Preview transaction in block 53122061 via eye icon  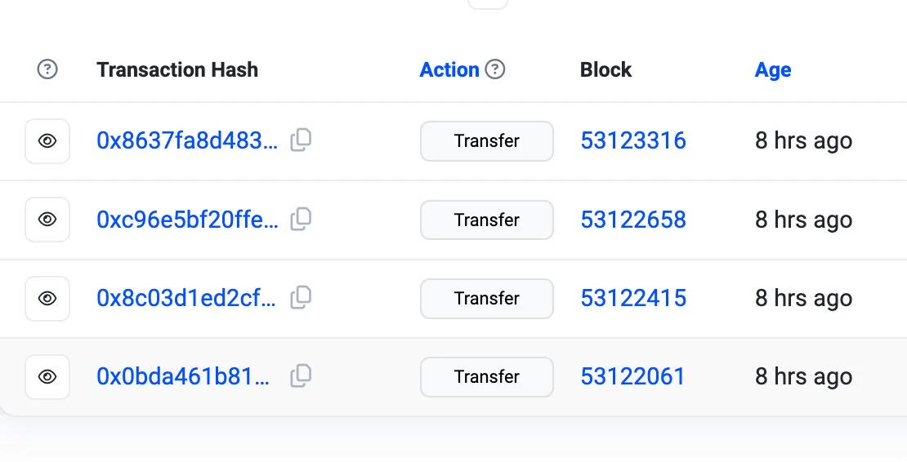pyautogui.click(x=47, y=377)
